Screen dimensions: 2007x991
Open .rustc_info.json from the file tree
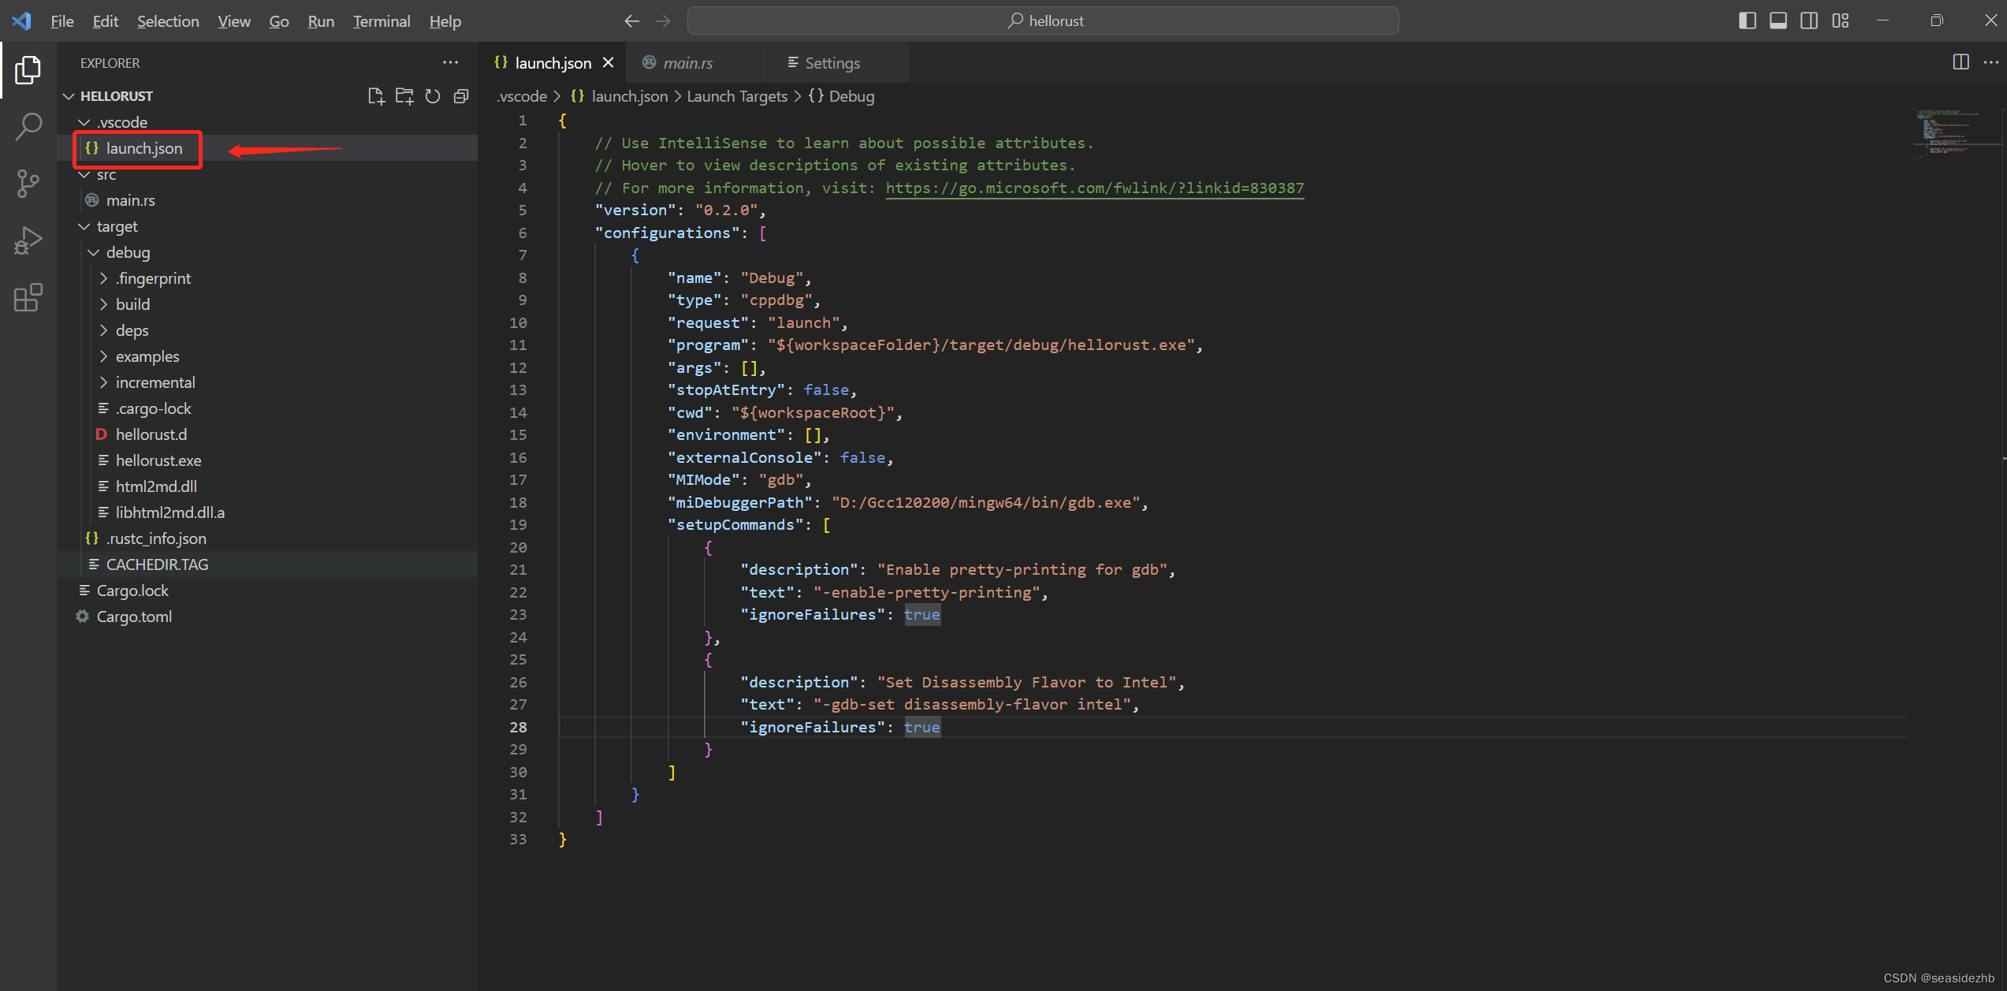(x=267, y=538)
